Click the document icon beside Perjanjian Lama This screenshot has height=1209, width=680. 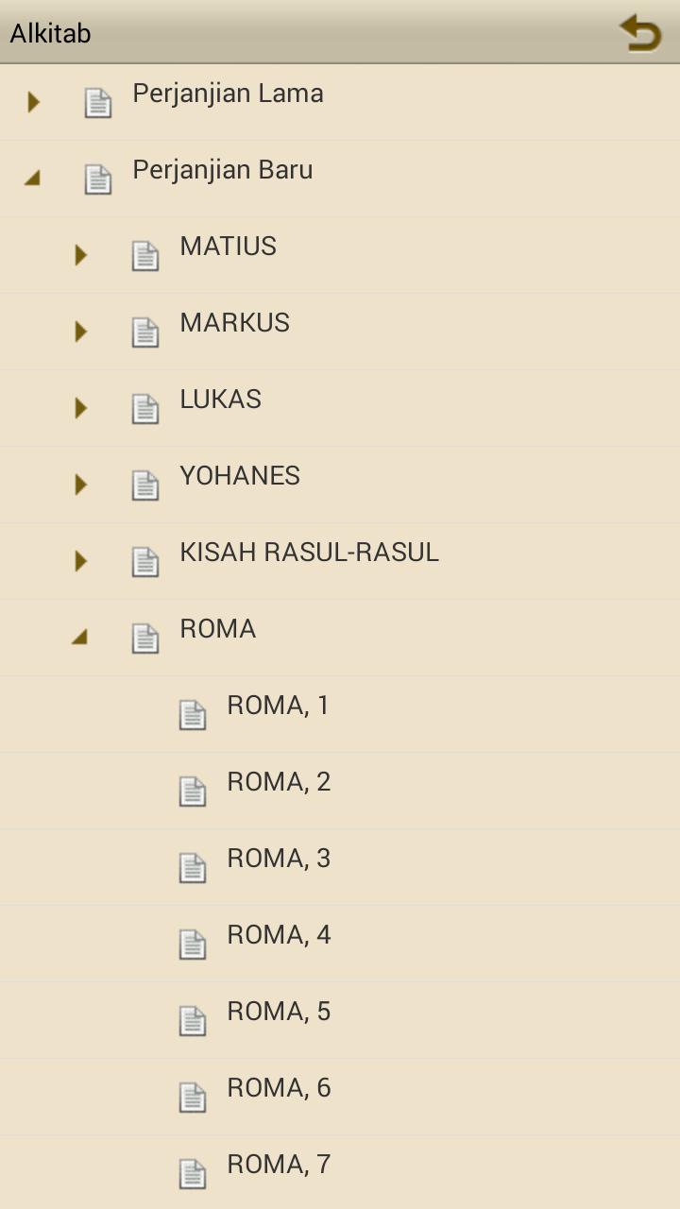click(x=98, y=103)
